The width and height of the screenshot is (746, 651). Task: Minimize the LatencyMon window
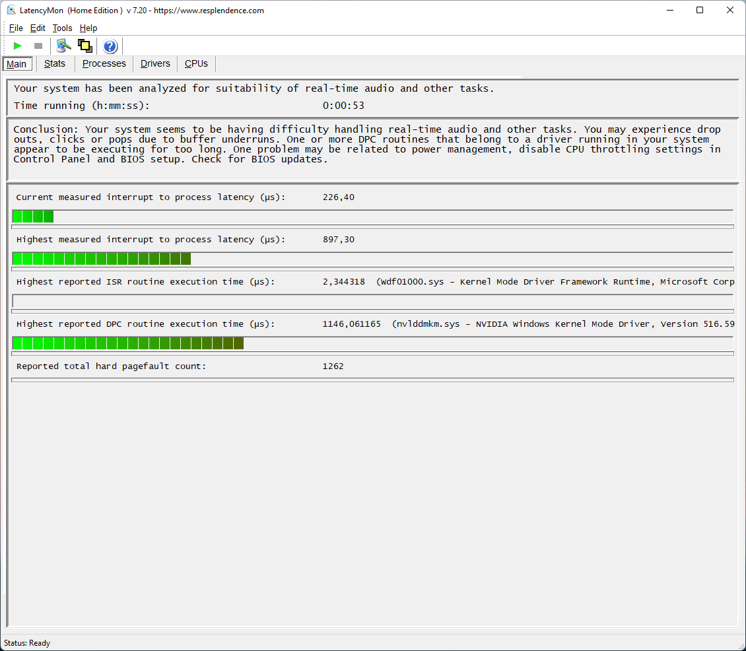[x=670, y=10]
